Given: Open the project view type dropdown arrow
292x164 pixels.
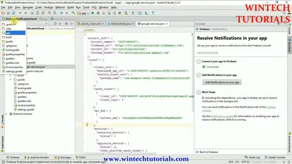Looking at the screenshot, I should [46, 24].
